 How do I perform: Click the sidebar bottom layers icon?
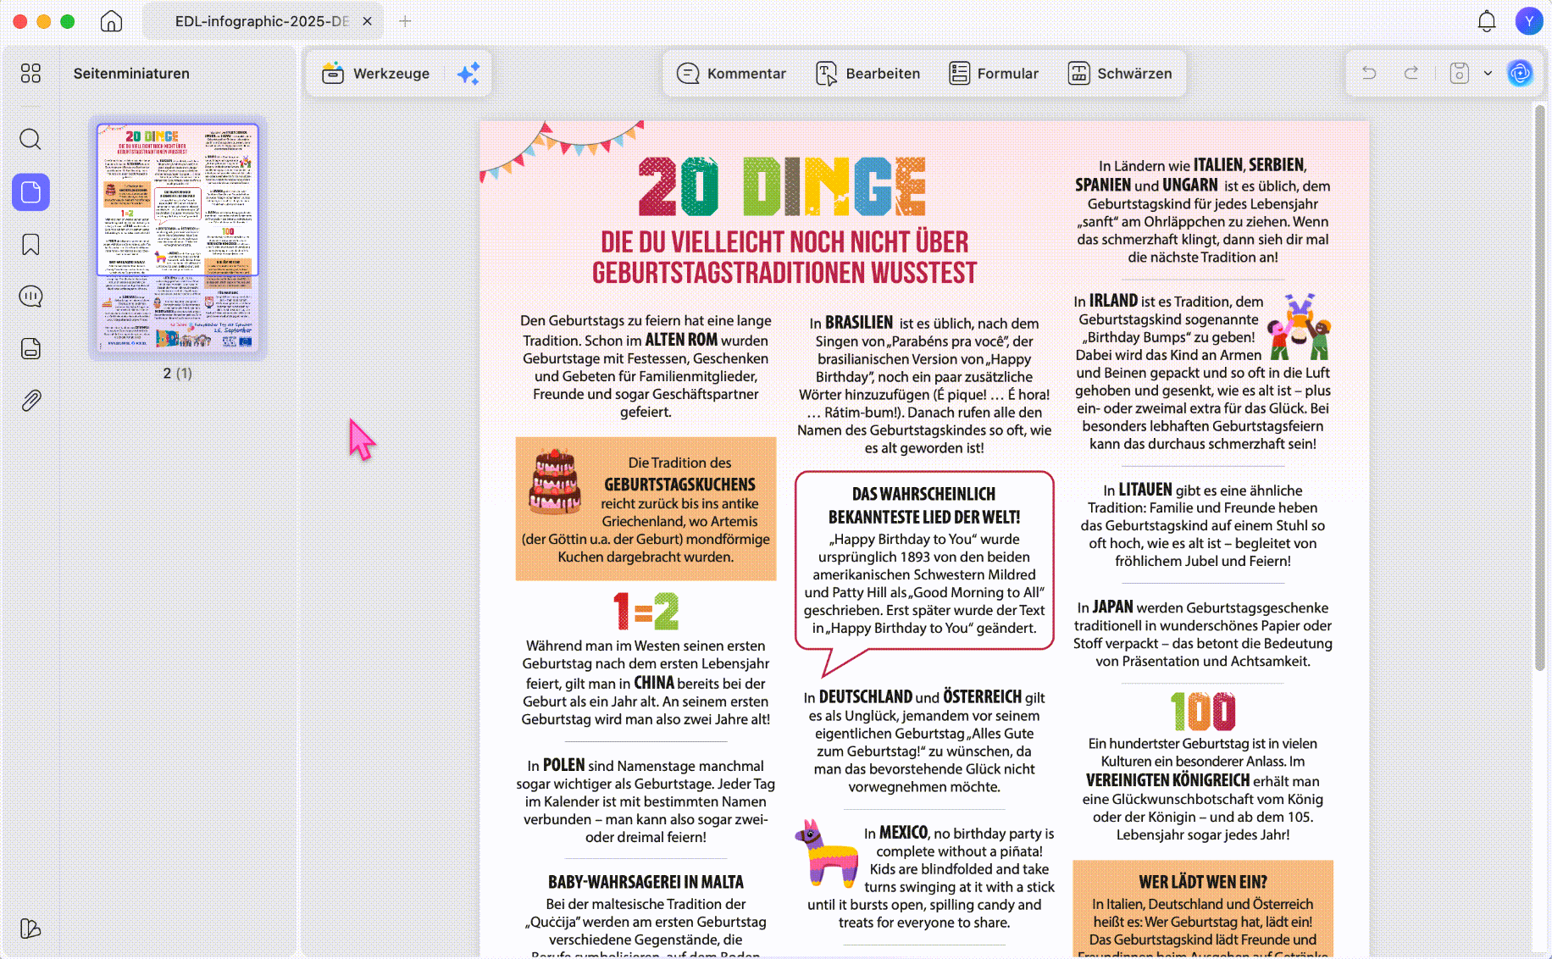coord(30,929)
